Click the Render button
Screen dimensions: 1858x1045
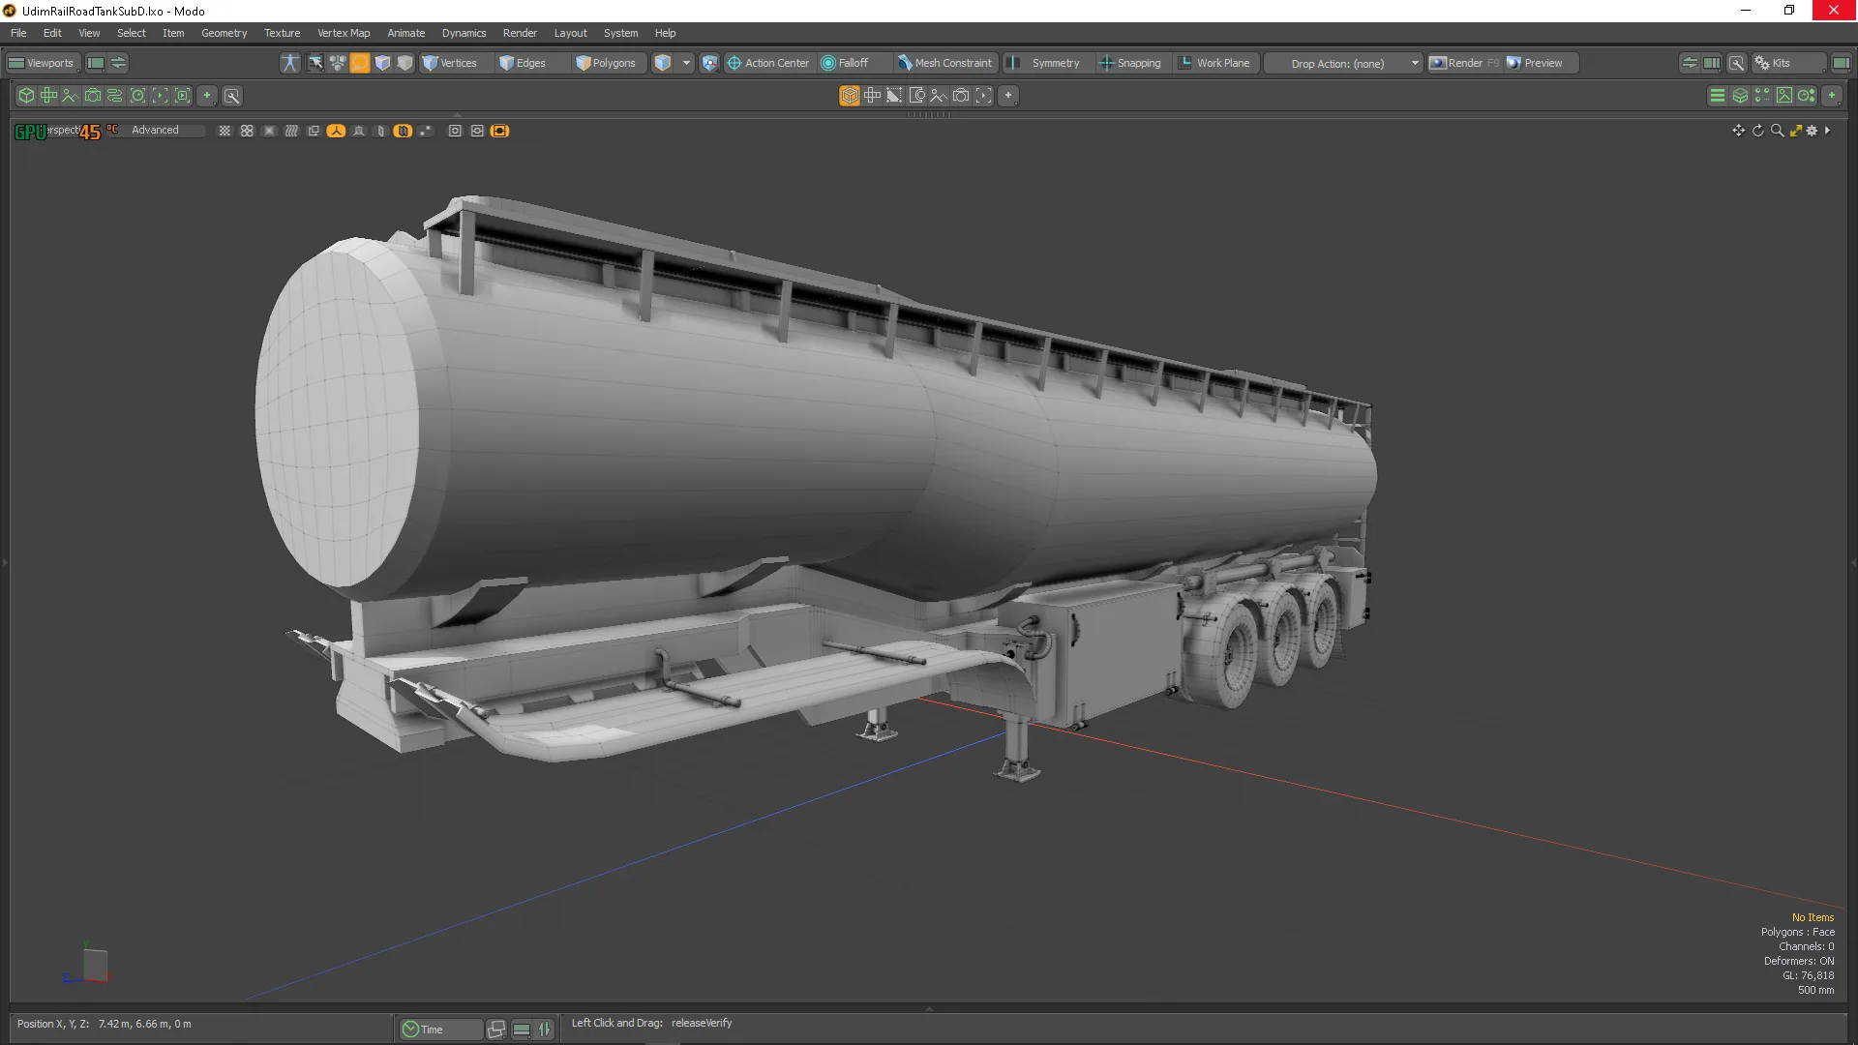tap(1464, 63)
